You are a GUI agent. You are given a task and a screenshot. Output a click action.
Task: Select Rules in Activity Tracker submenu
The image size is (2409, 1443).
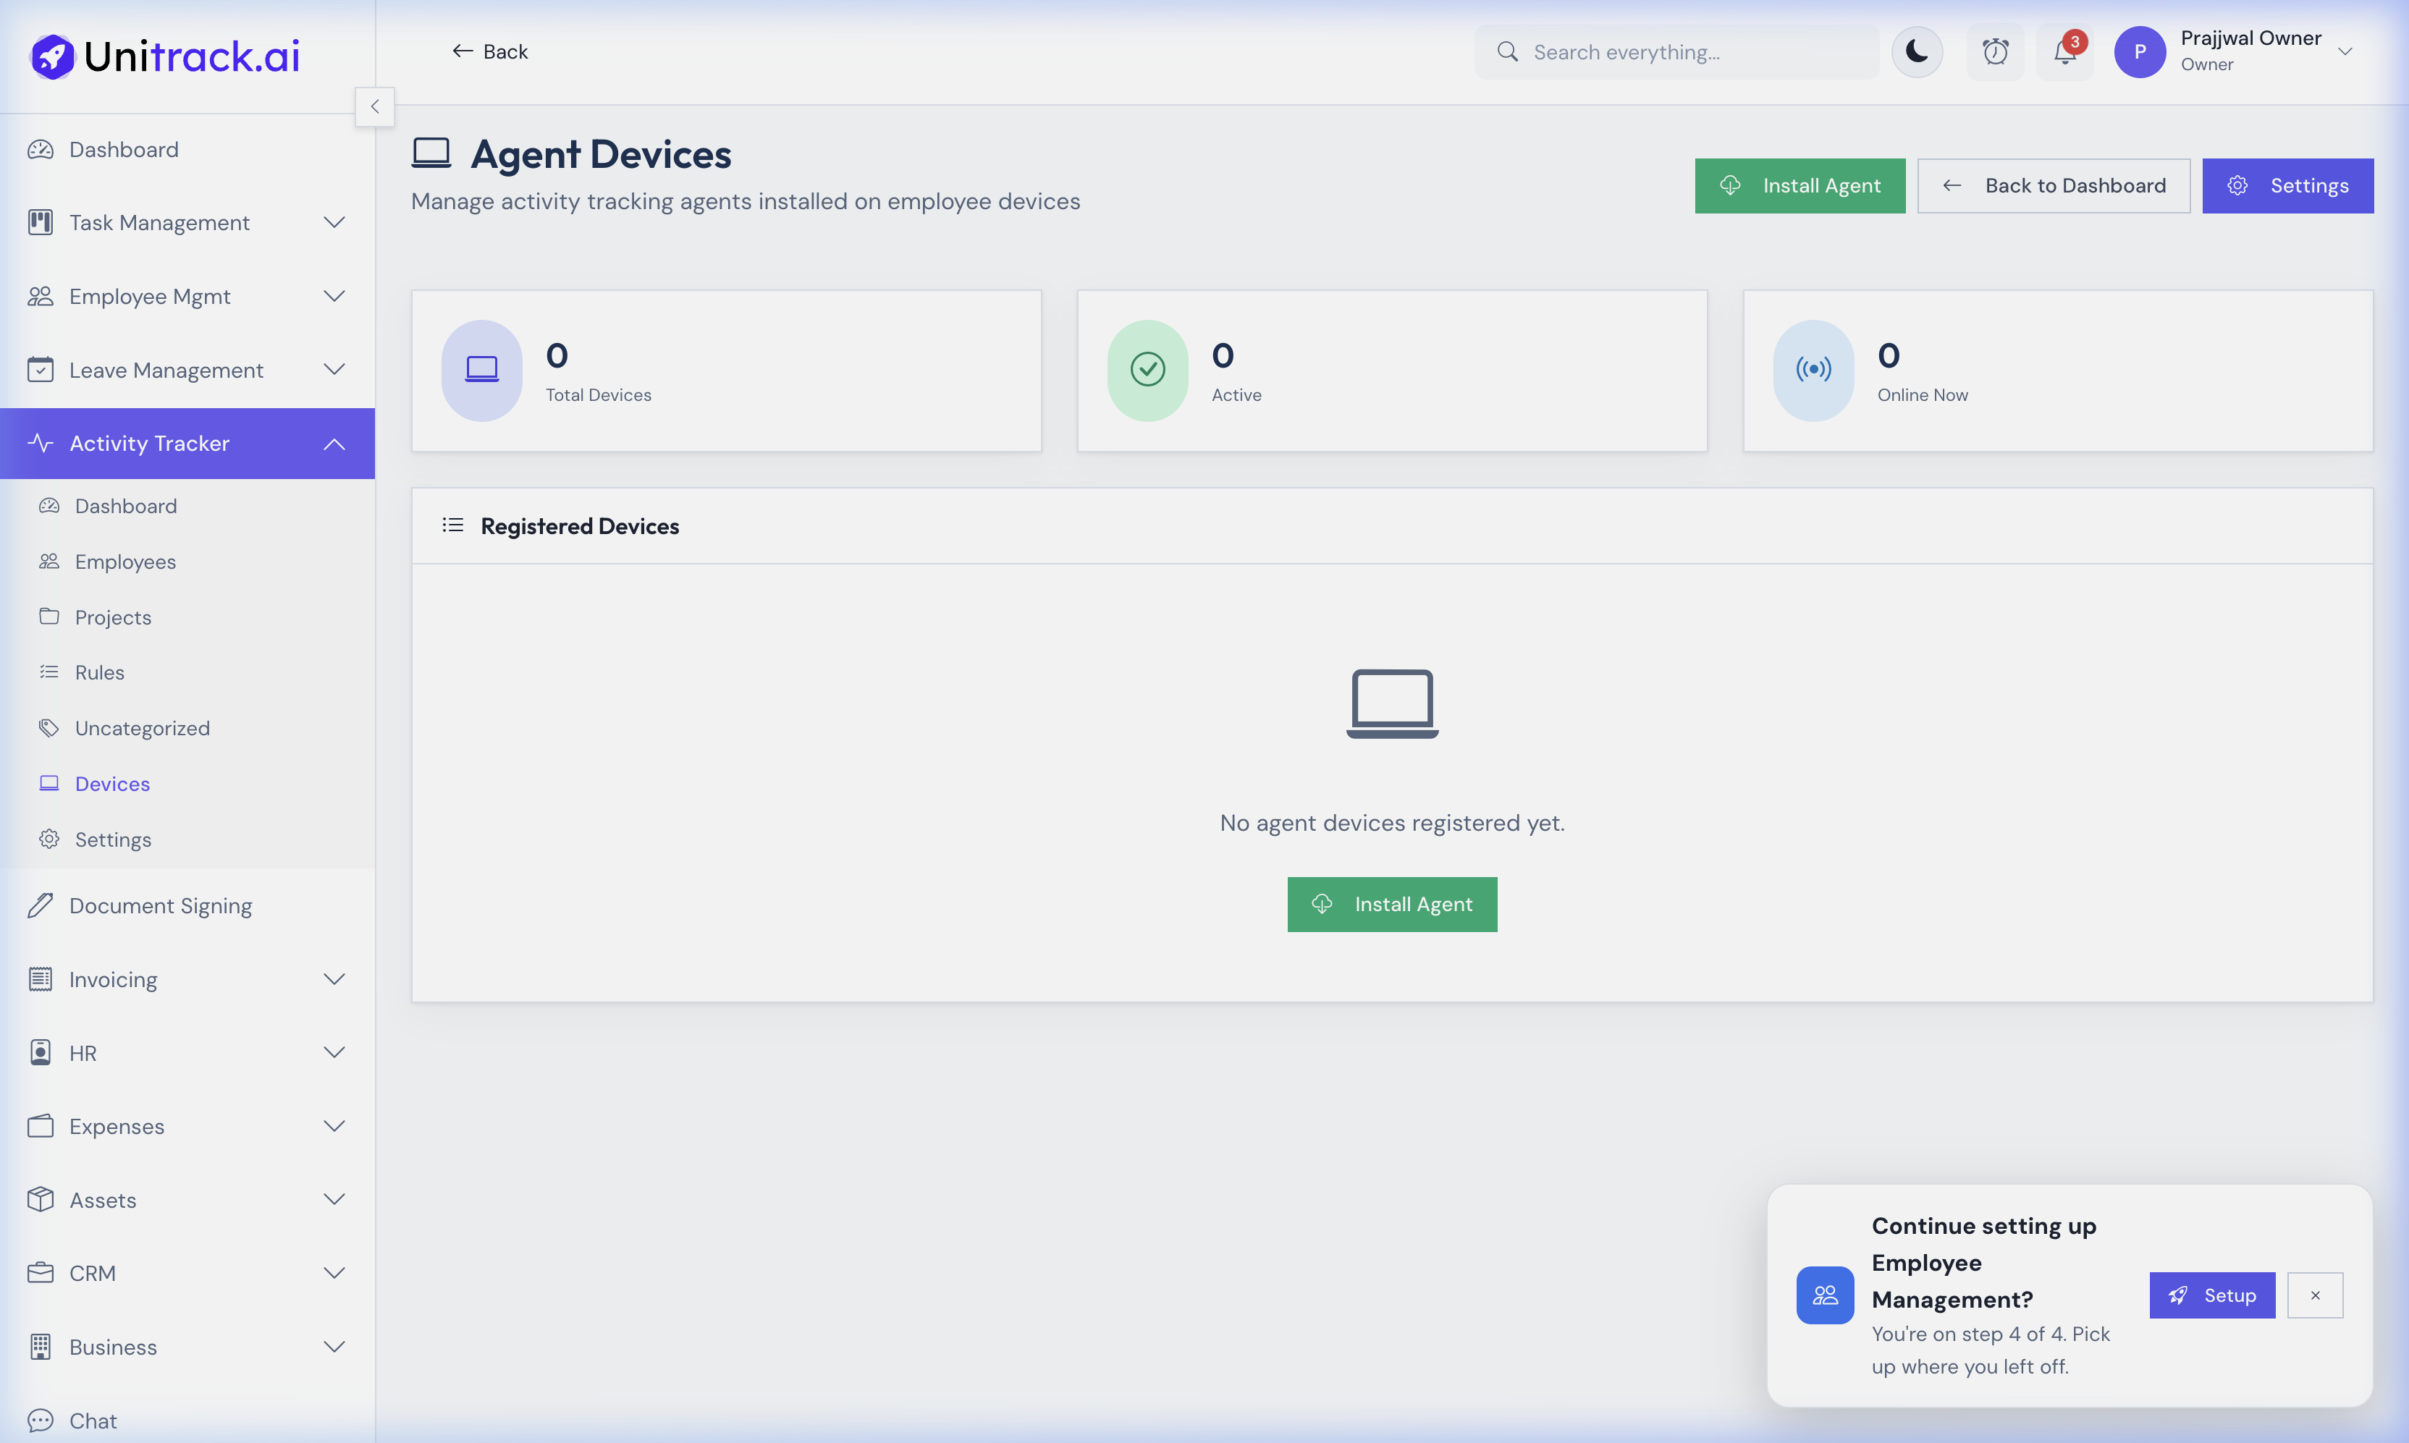click(x=99, y=672)
